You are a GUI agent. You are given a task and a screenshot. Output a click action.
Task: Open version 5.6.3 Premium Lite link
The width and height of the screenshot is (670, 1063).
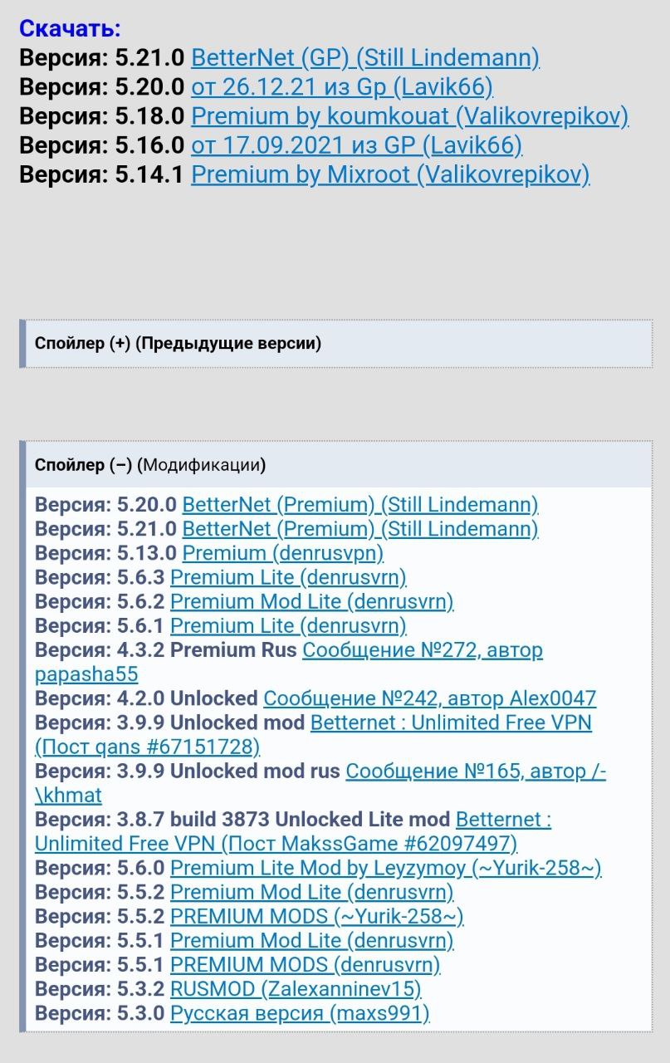coord(288,577)
